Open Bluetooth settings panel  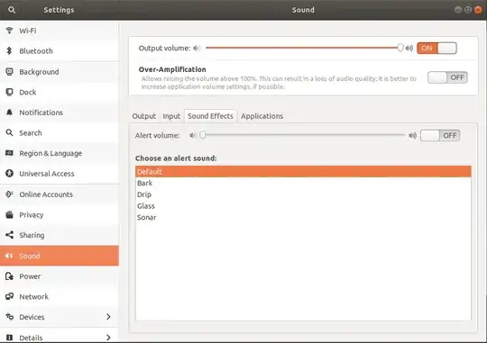point(60,50)
